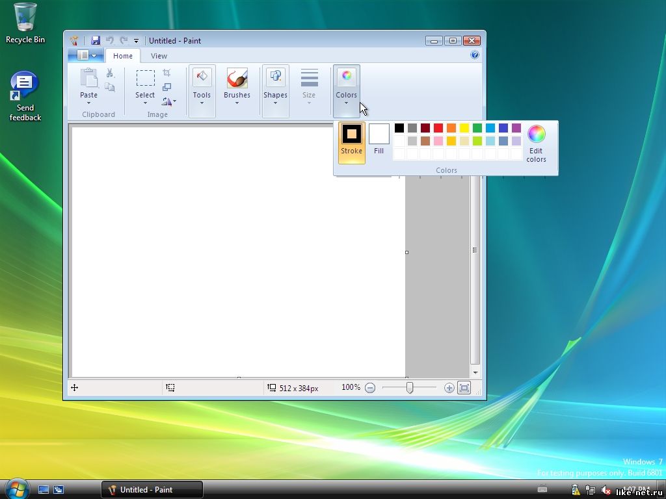The width and height of the screenshot is (666, 499).
Task: Switch to the View ribbon tab
Action: pos(159,56)
